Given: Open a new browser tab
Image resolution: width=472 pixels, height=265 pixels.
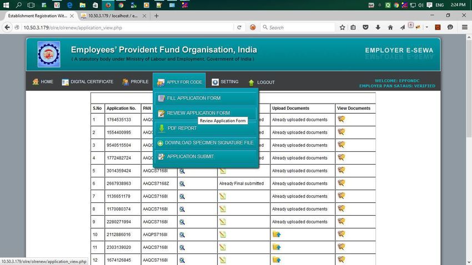Looking at the screenshot, I should 156,16.
